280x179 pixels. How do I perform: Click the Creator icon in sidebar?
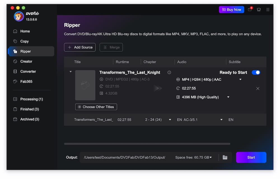(x=15, y=61)
